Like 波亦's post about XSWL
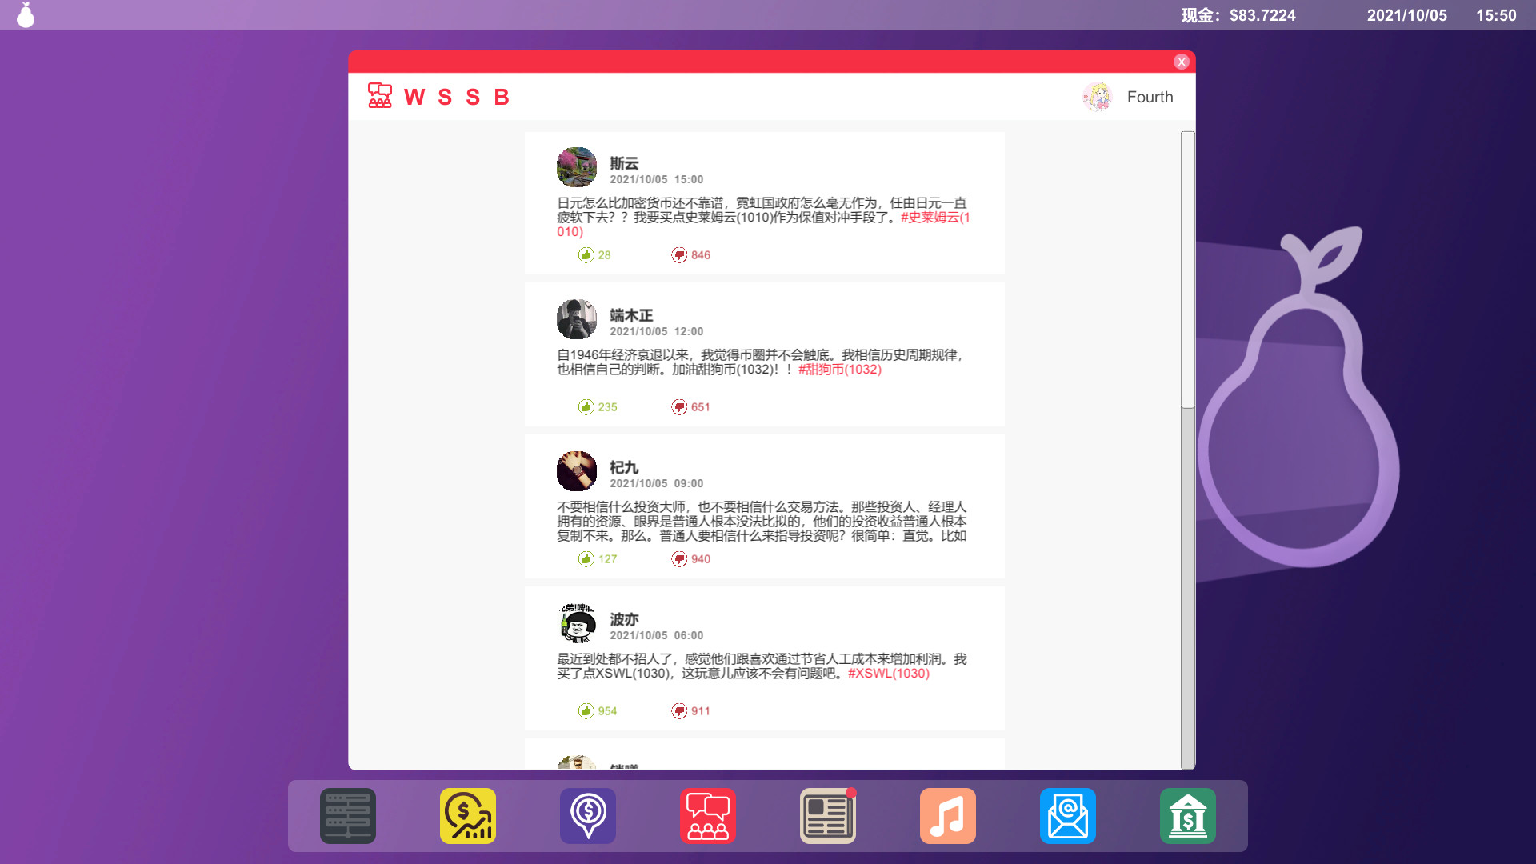The height and width of the screenshot is (864, 1536). point(588,710)
